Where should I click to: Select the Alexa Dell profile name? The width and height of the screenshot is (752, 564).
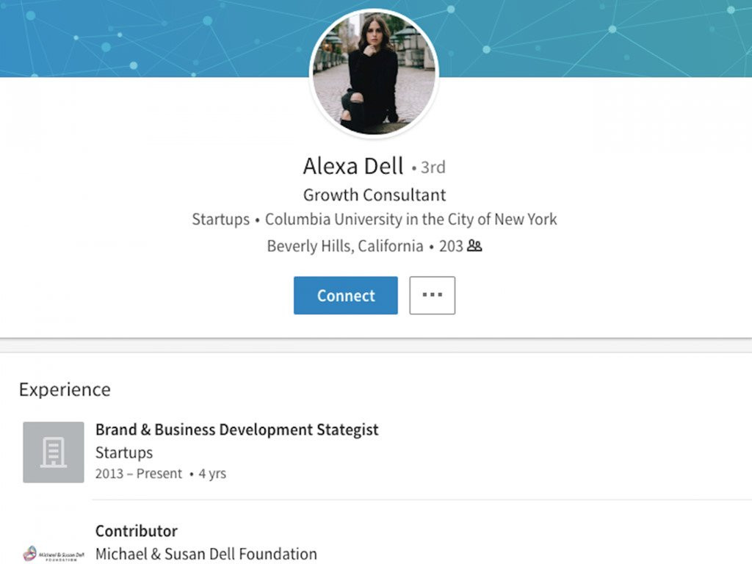(x=353, y=166)
